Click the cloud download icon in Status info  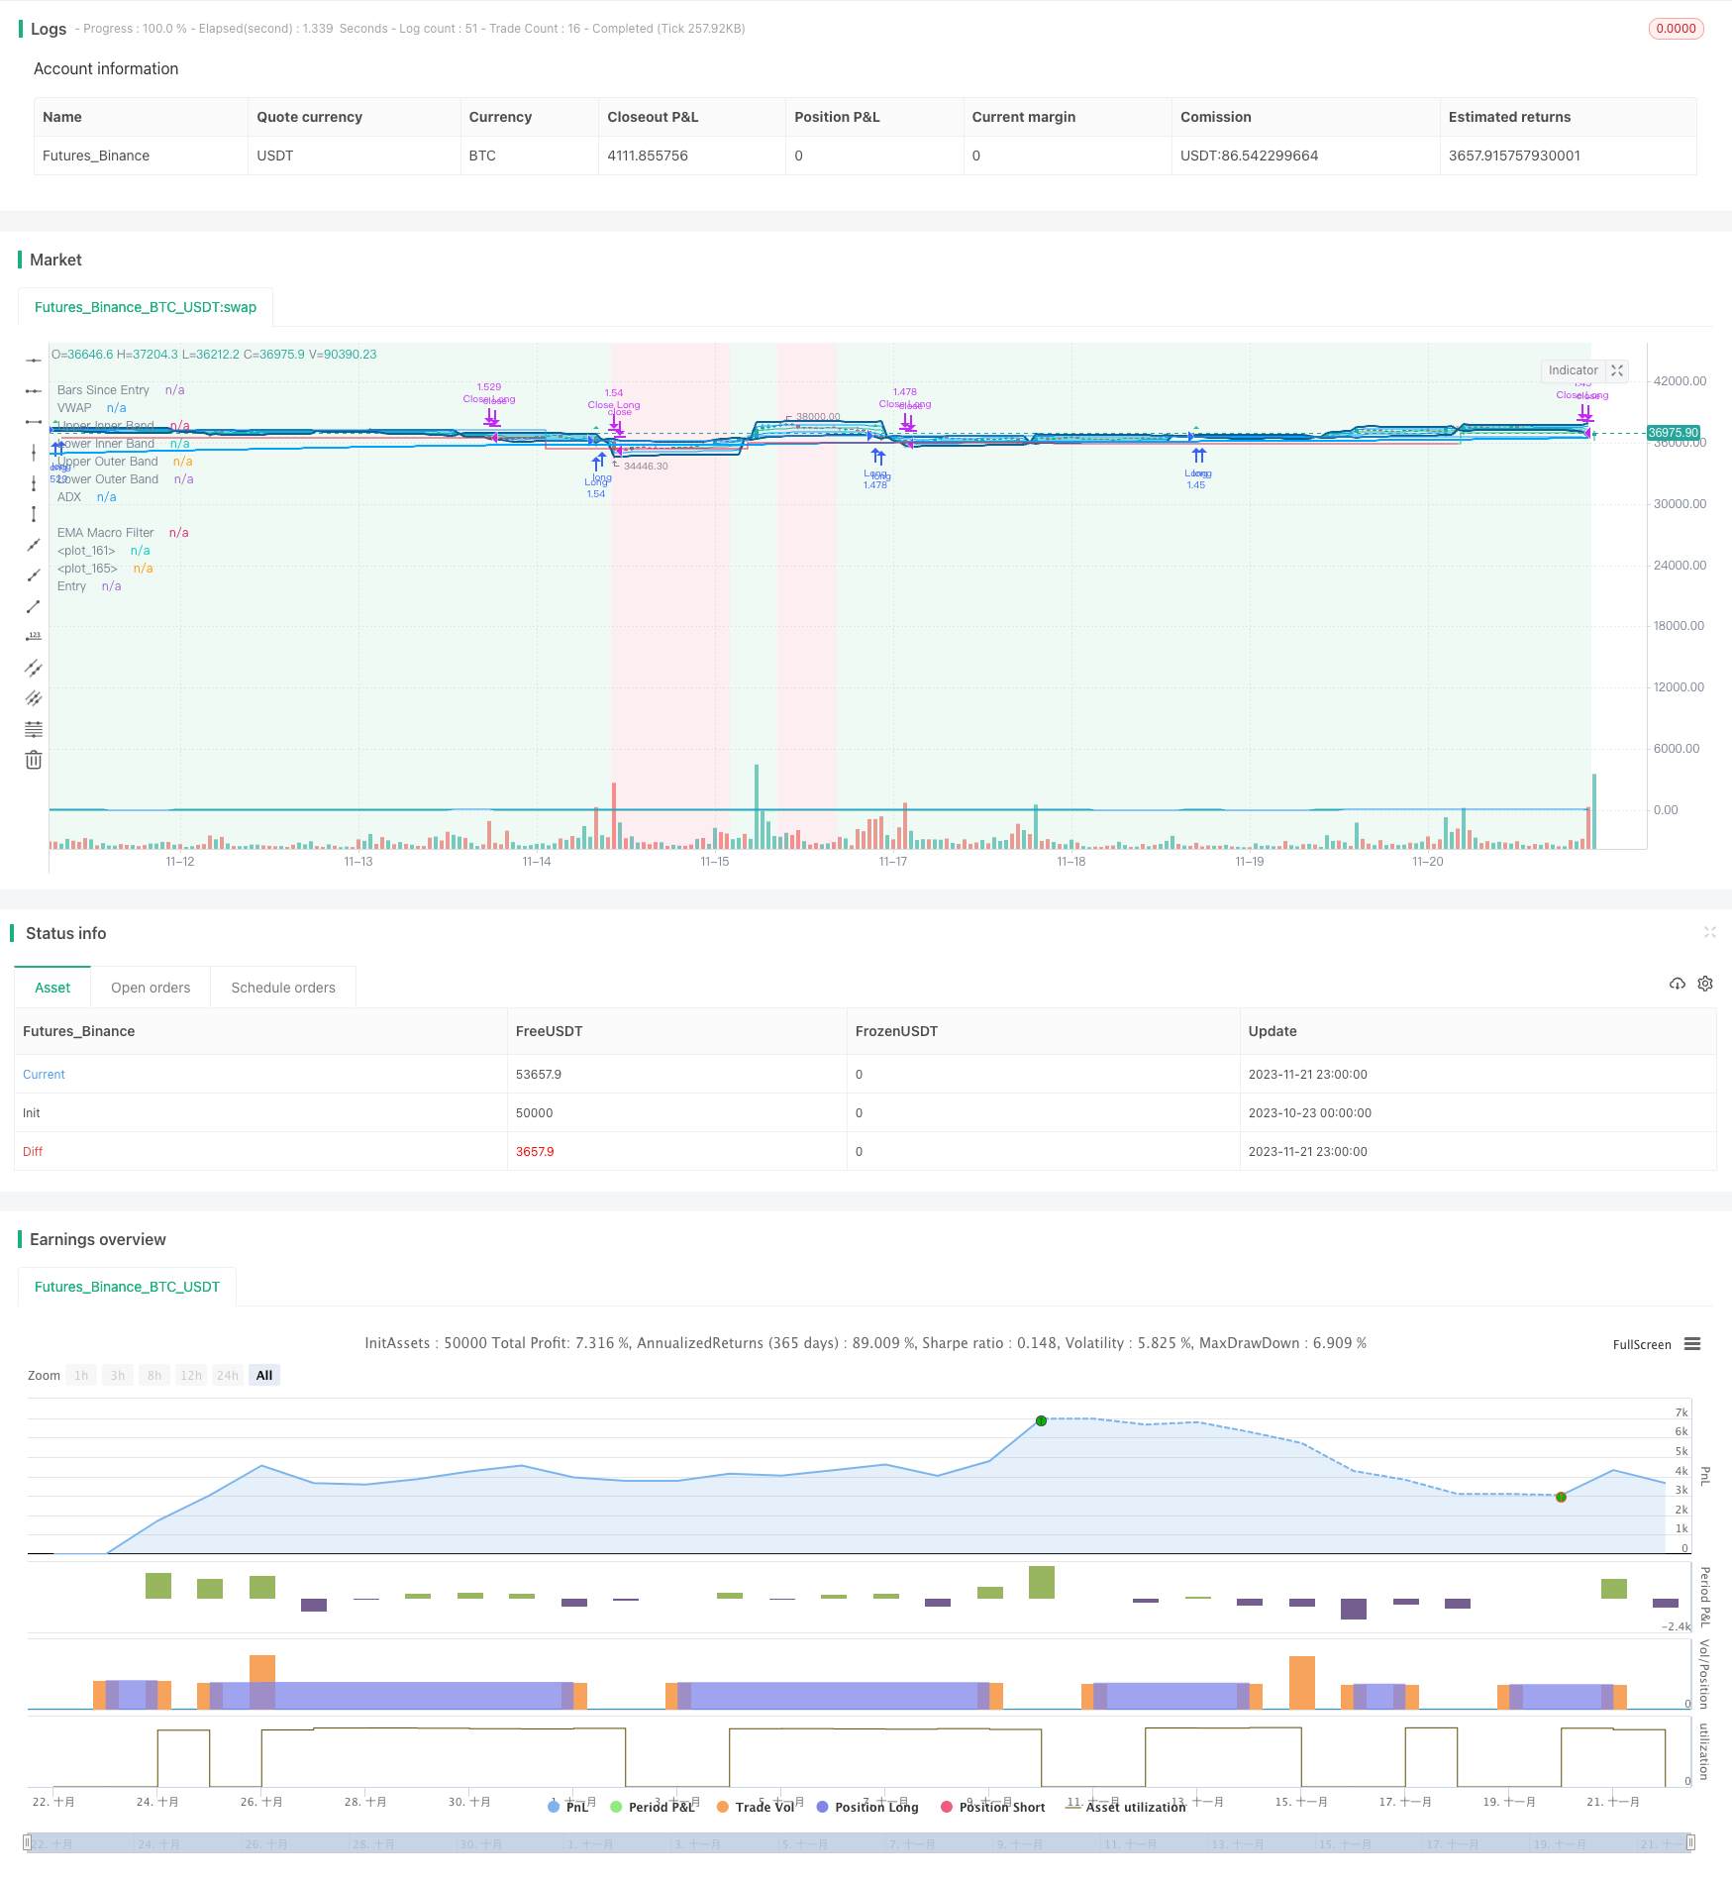tap(1677, 984)
